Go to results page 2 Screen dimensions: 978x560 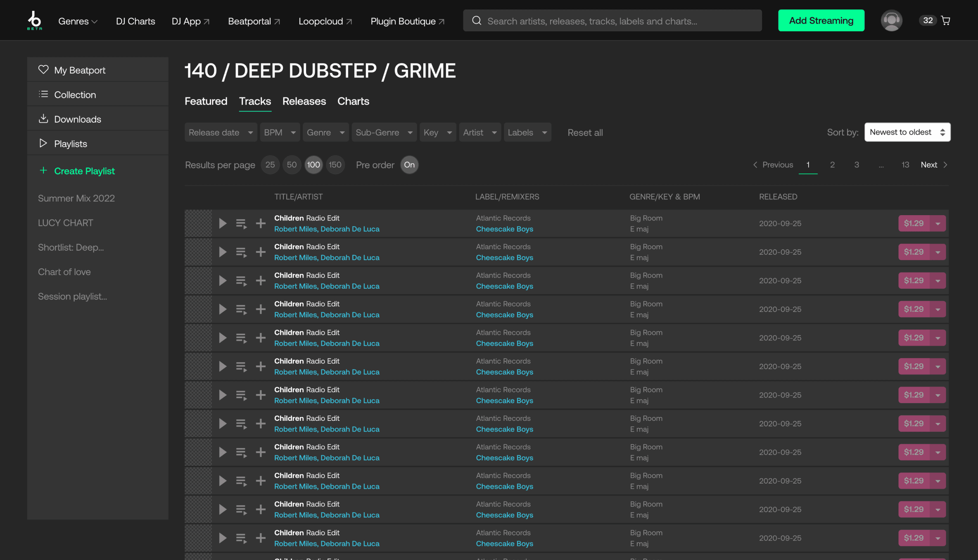[x=832, y=165]
